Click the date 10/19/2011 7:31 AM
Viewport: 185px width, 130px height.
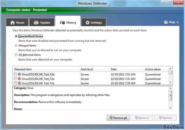(123, 79)
